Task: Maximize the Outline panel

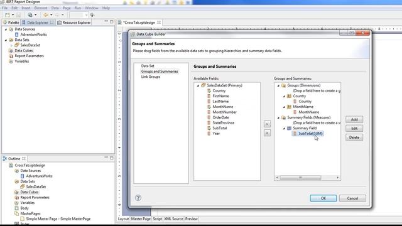Action: pos(112,158)
